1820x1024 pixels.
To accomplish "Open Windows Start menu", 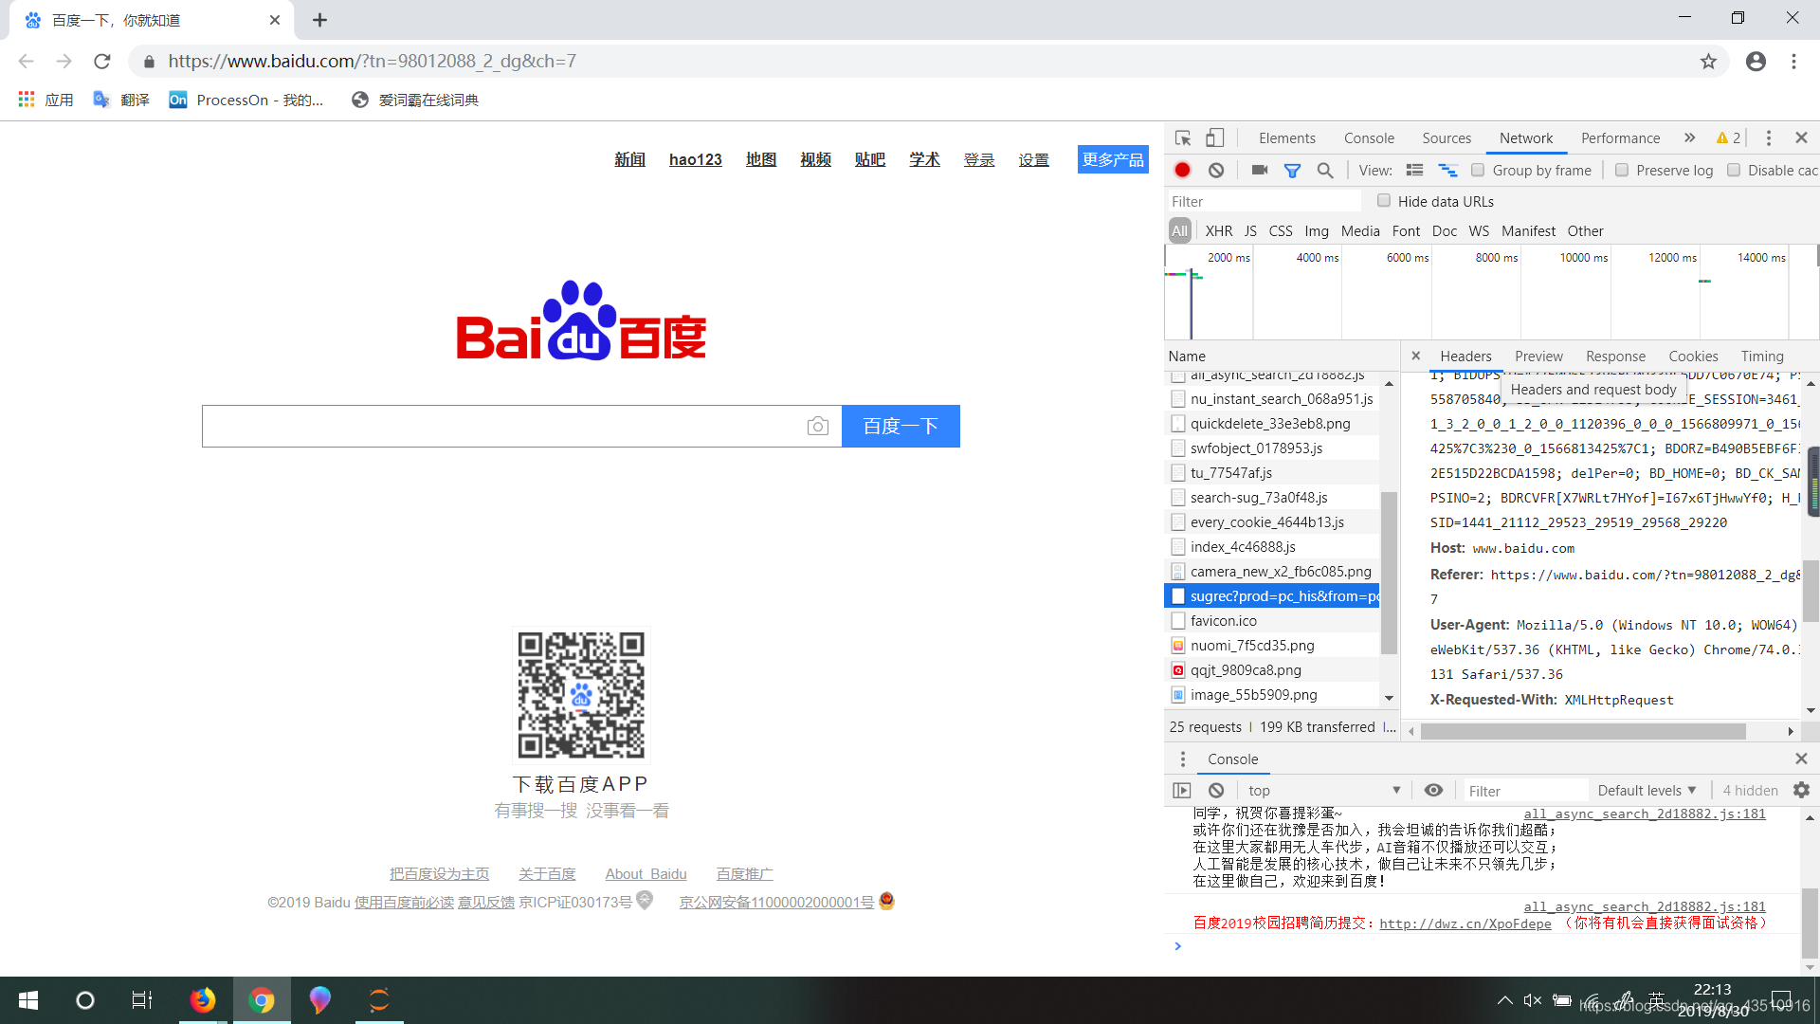I will coord(28,1000).
